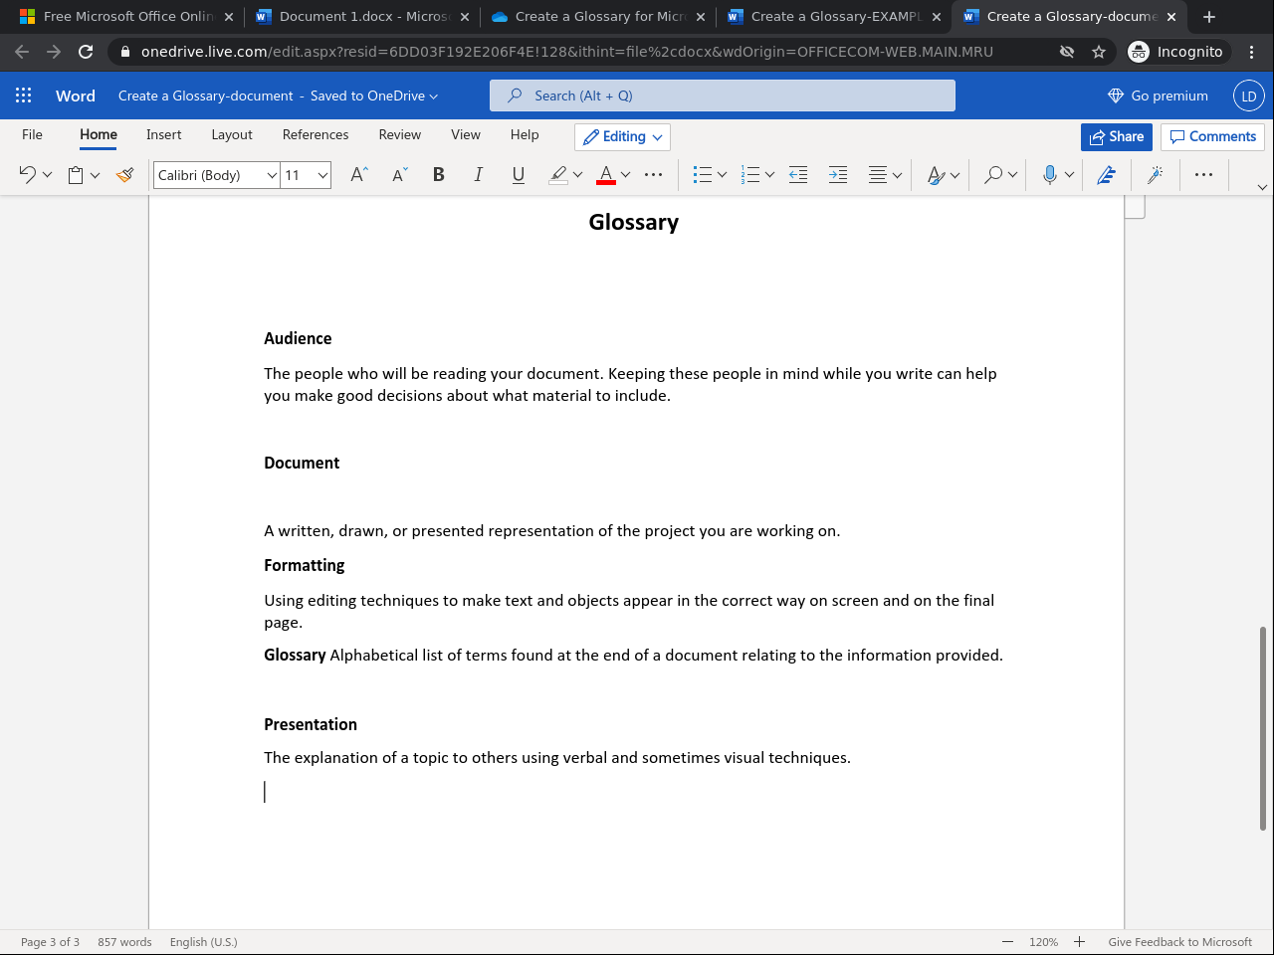Open the LD account avatar
Screen dimensions: 1274x955
pos(1248,95)
